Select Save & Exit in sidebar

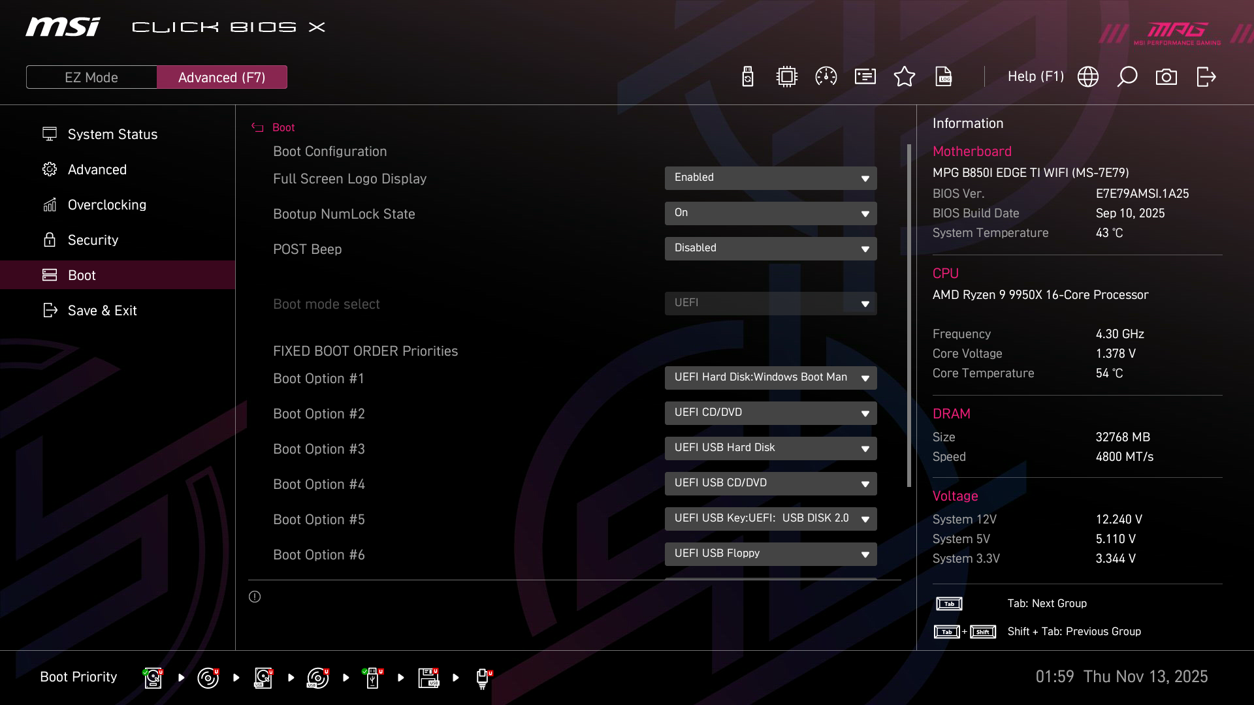pyautogui.click(x=103, y=311)
